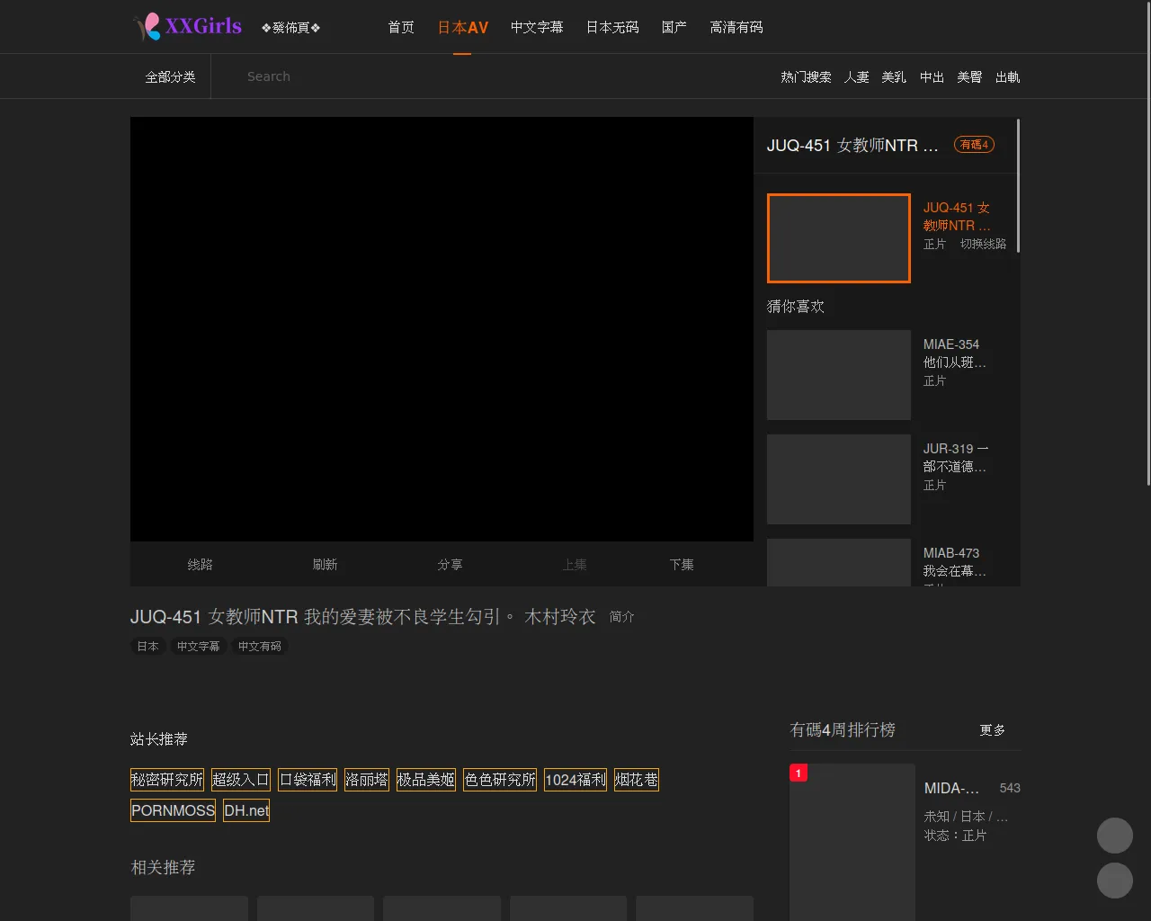Click the XXGirls site logo
The width and height of the screenshot is (1151, 921).
pos(187,26)
